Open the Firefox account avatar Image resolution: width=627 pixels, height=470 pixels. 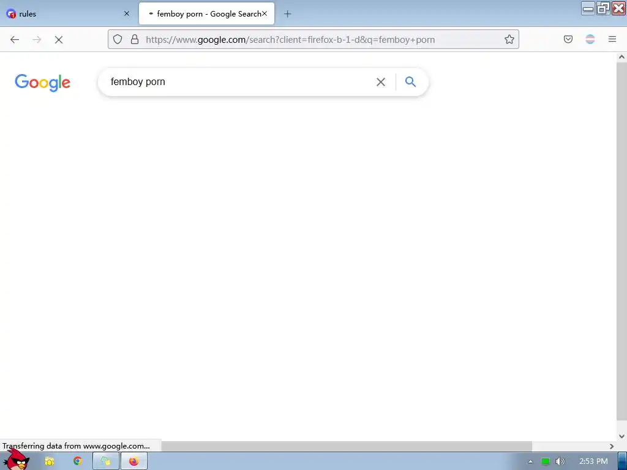[x=590, y=39]
